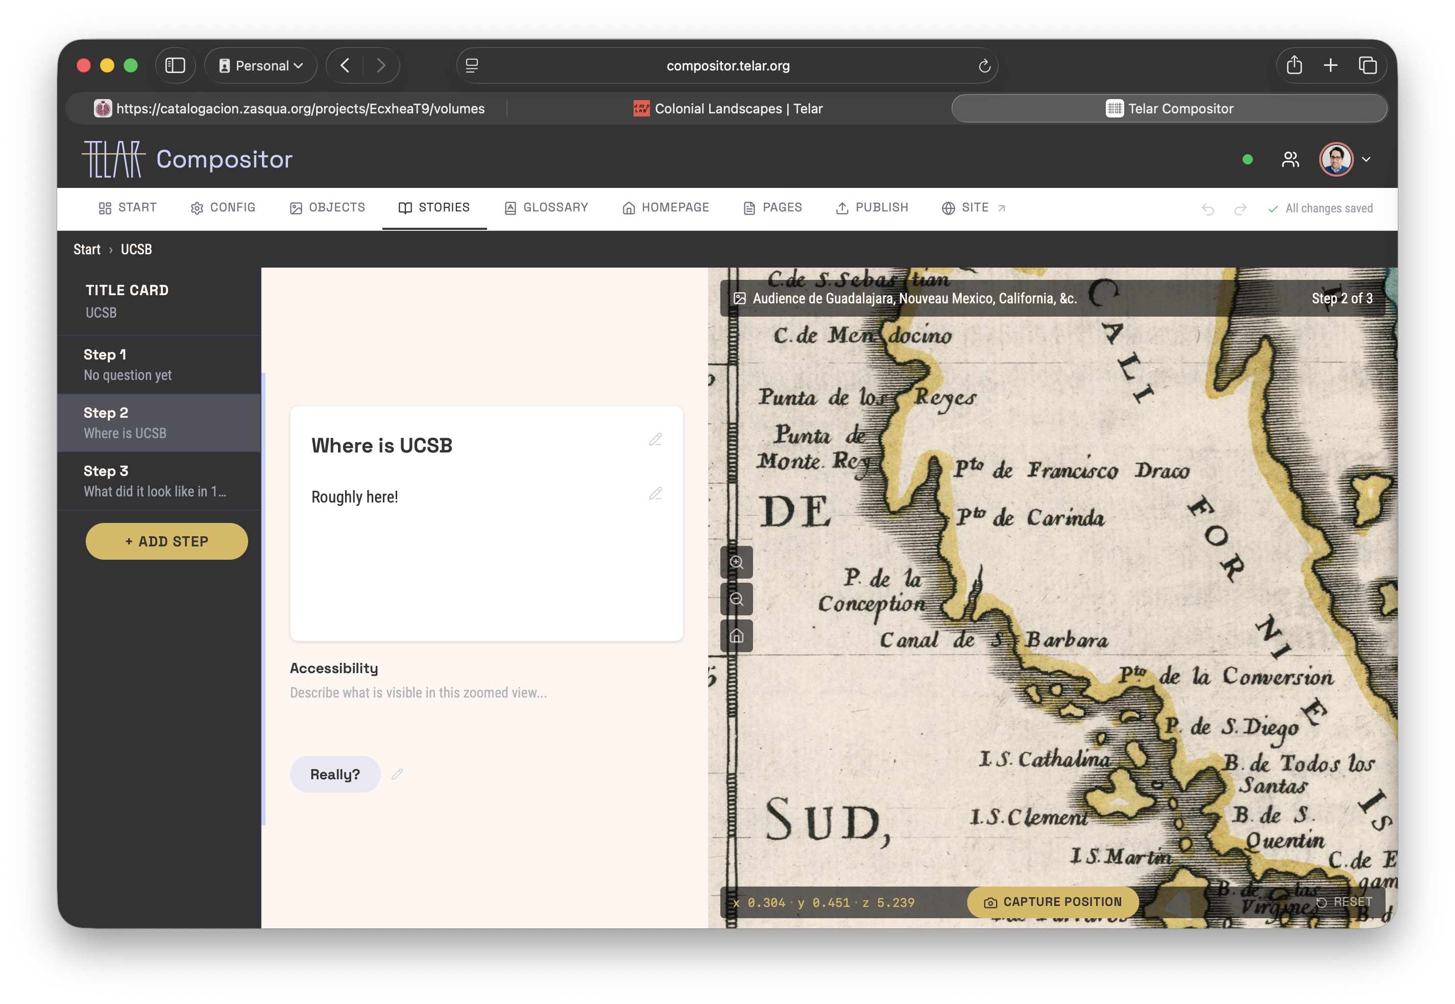Edit the 'Where is UCSB' question title
This screenshot has height=1004, width=1455.
pos(655,439)
